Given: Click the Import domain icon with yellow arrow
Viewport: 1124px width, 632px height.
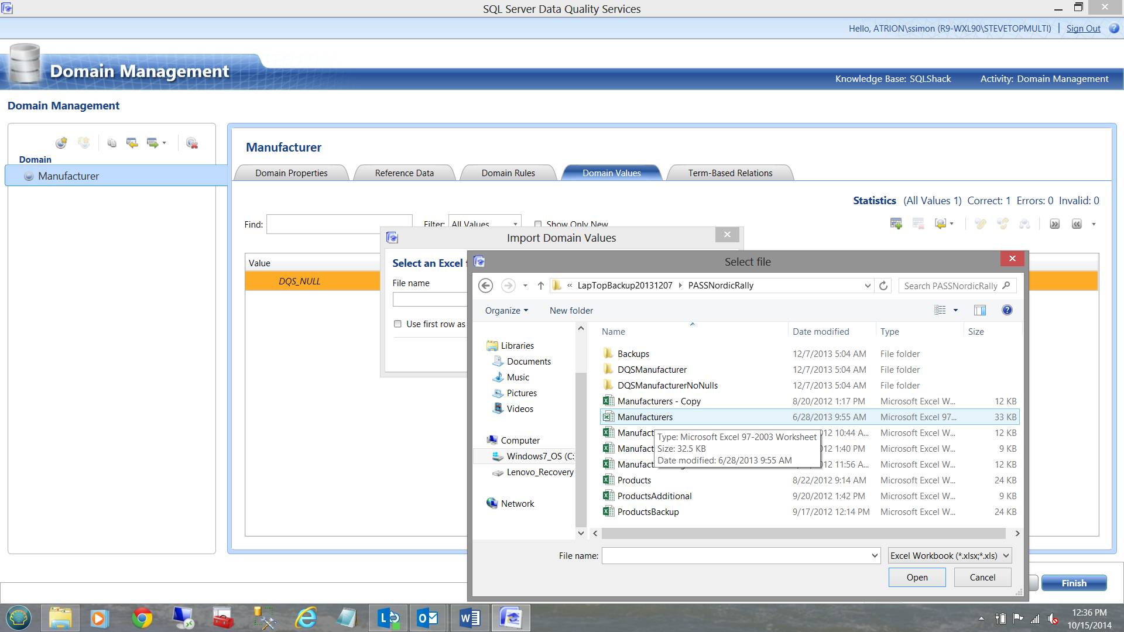Looking at the screenshot, I should tap(132, 143).
